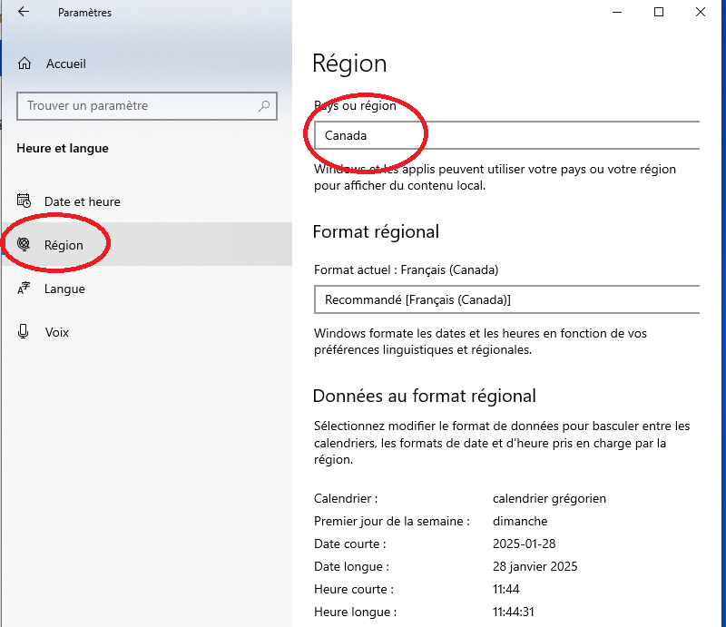Select the Région sidebar entry

pos(147,244)
